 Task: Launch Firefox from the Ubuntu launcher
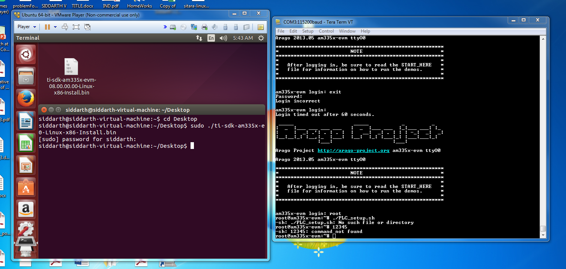[x=26, y=99]
